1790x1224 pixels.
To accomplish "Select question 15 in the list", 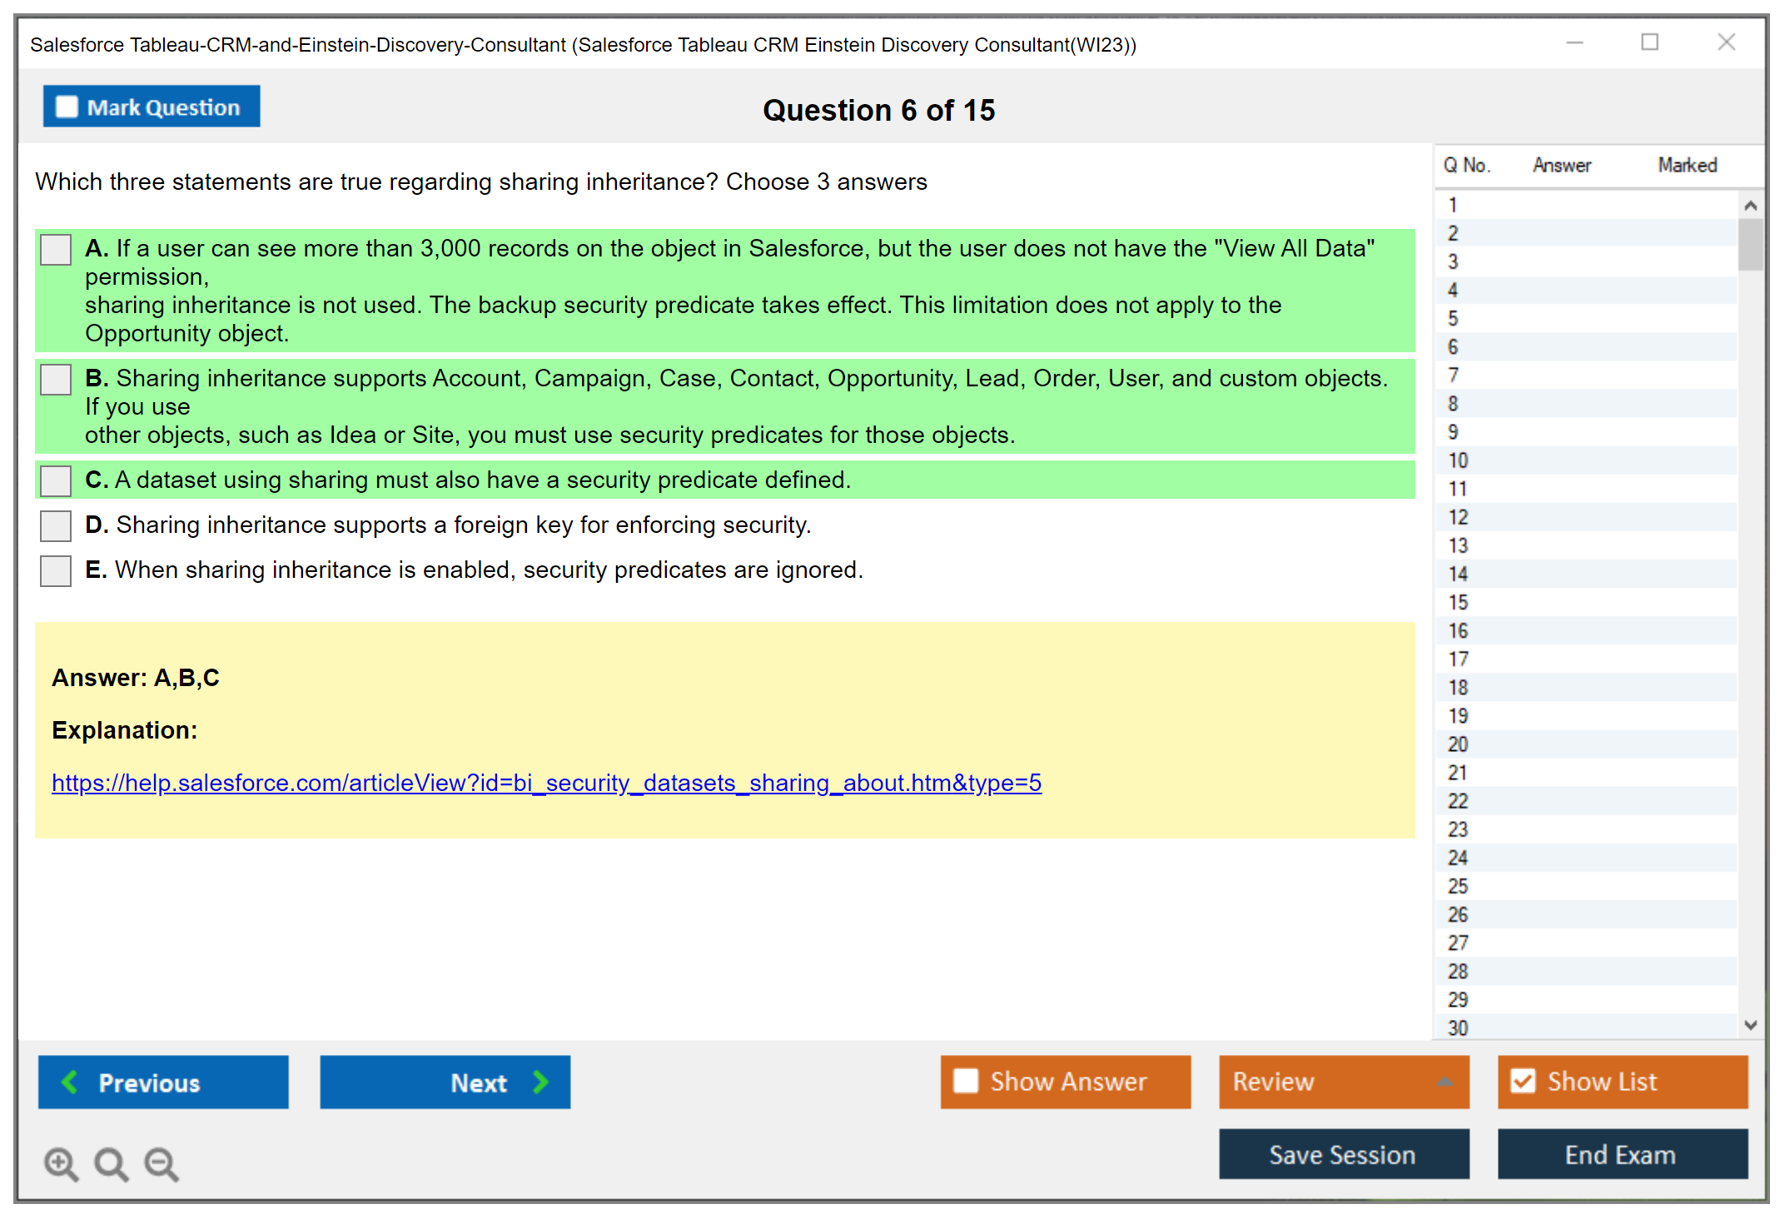I will [x=1458, y=602].
